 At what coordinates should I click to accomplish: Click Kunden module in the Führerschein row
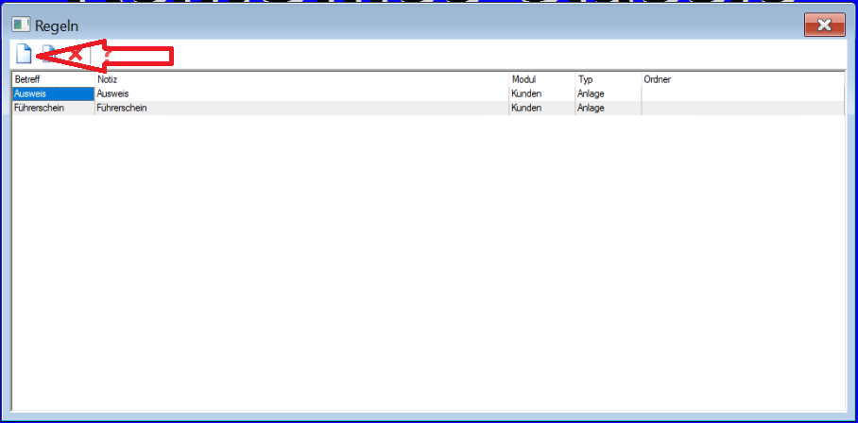pyautogui.click(x=541, y=109)
